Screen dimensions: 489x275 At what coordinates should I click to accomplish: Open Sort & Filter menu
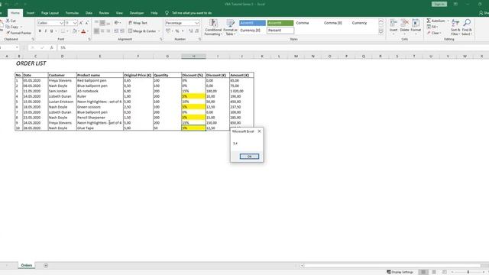tap(455, 27)
